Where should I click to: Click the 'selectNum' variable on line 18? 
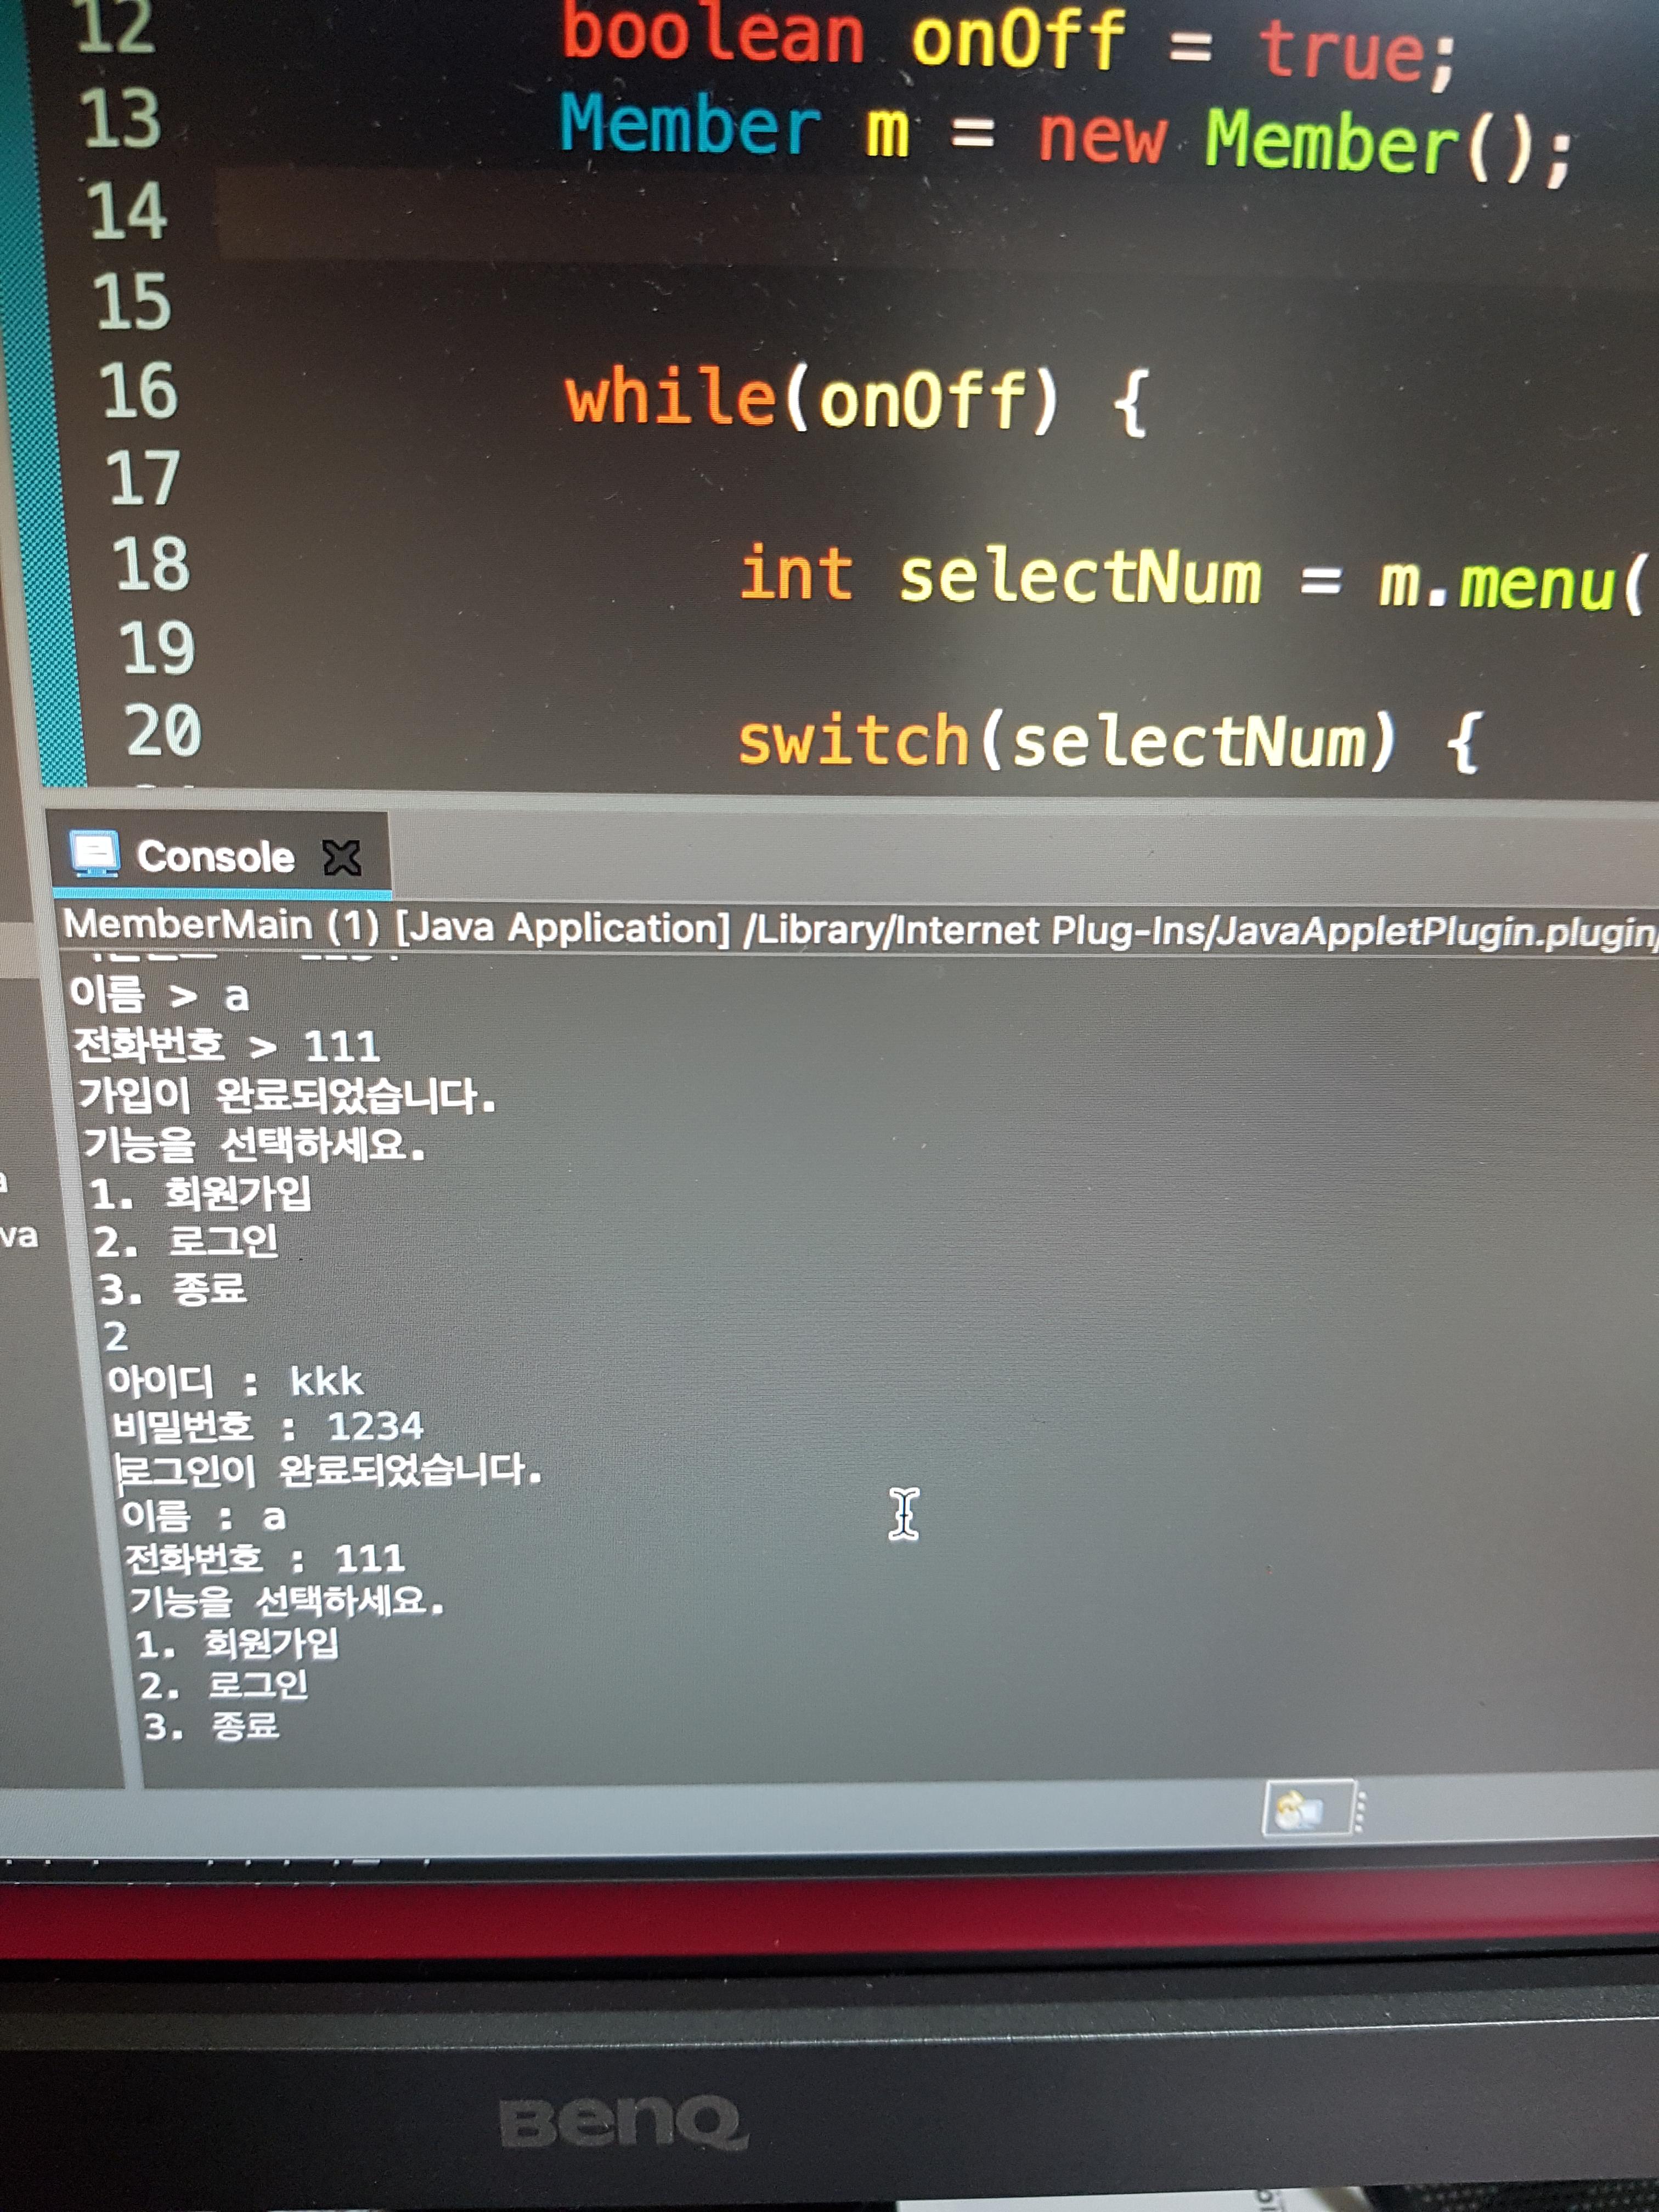click(x=1080, y=578)
